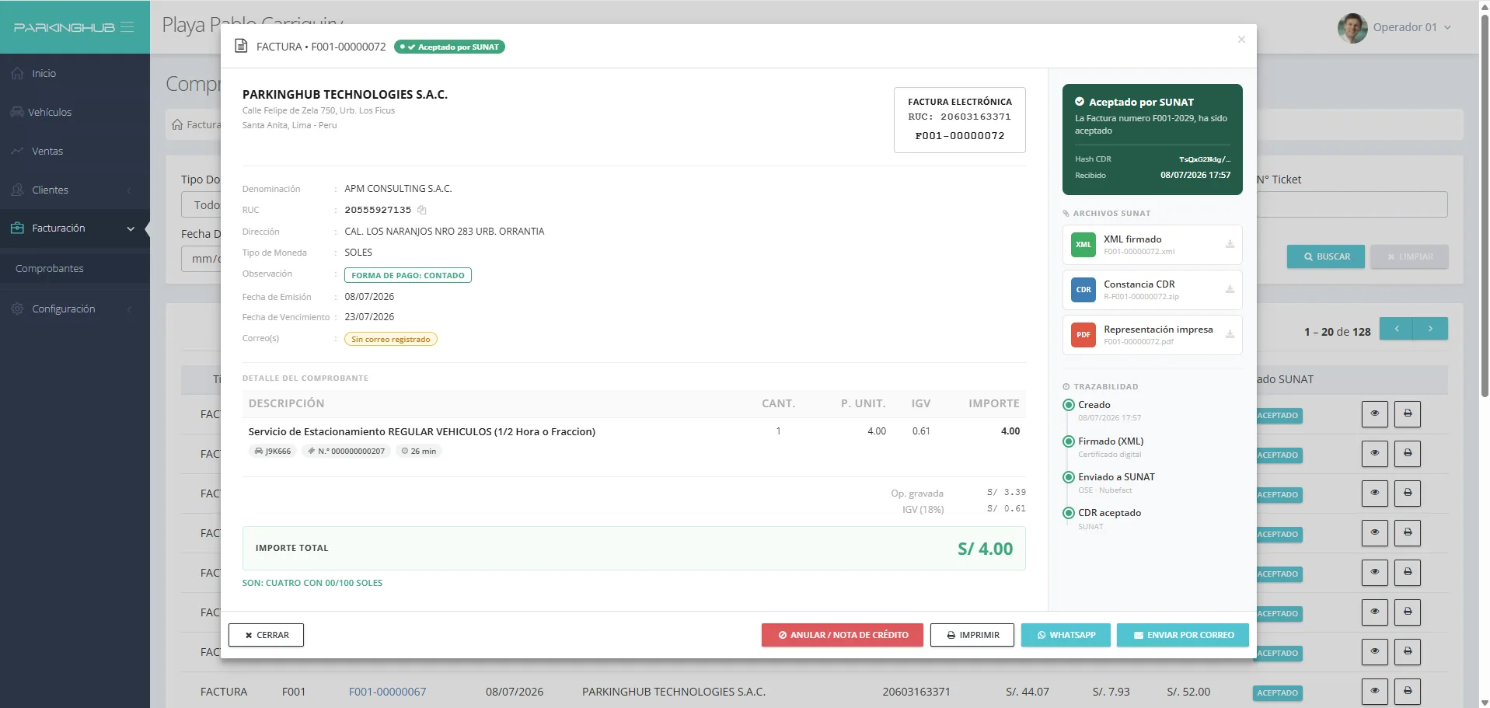
Task: Send invoice via Enviar por Correo
Action: (1183, 635)
